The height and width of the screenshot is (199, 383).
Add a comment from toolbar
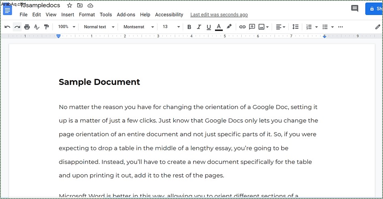(x=252, y=27)
